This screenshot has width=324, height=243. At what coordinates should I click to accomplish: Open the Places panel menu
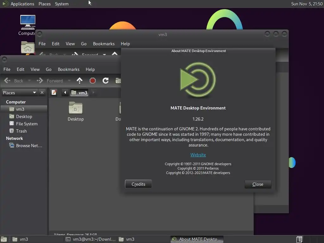[45, 4]
